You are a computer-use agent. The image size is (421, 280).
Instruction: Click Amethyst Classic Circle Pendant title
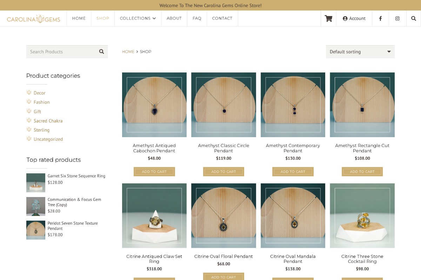(223, 148)
